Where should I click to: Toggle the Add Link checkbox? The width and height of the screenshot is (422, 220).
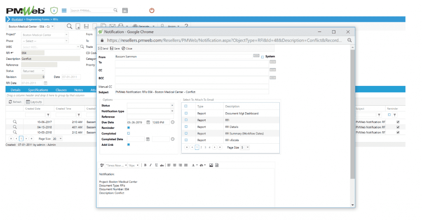click(129, 145)
